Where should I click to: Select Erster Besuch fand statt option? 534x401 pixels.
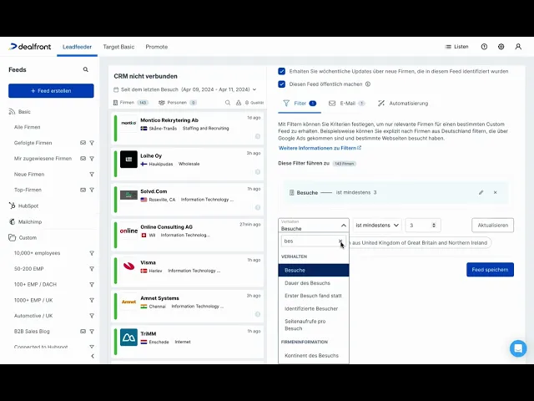coord(314,296)
